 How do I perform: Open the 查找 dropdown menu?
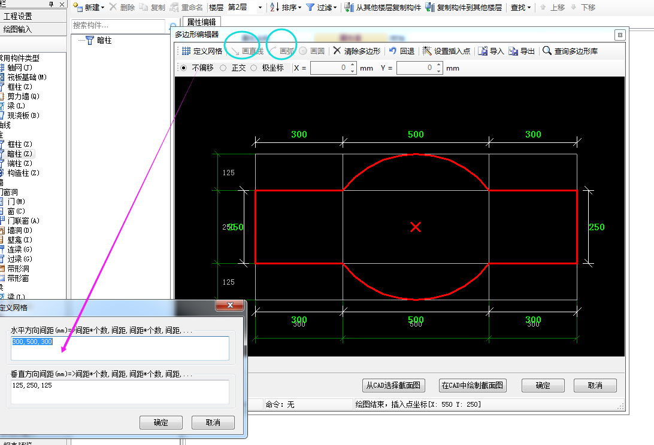click(520, 8)
